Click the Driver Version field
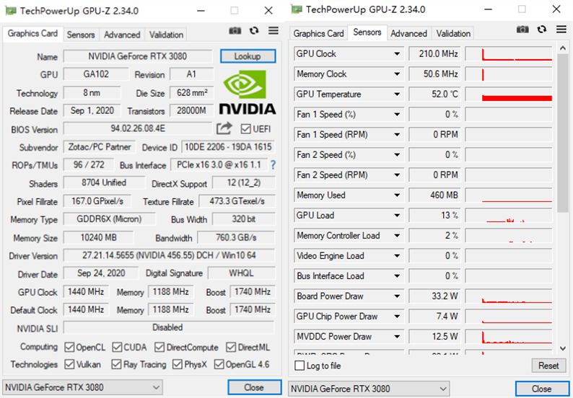The image size is (573, 398). click(169, 255)
